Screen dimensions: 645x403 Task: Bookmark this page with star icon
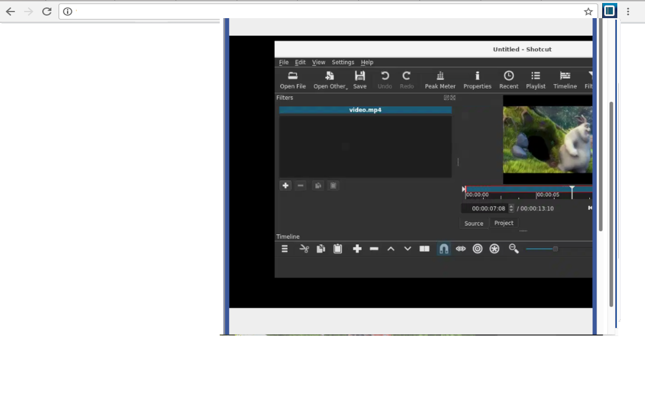point(588,12)
